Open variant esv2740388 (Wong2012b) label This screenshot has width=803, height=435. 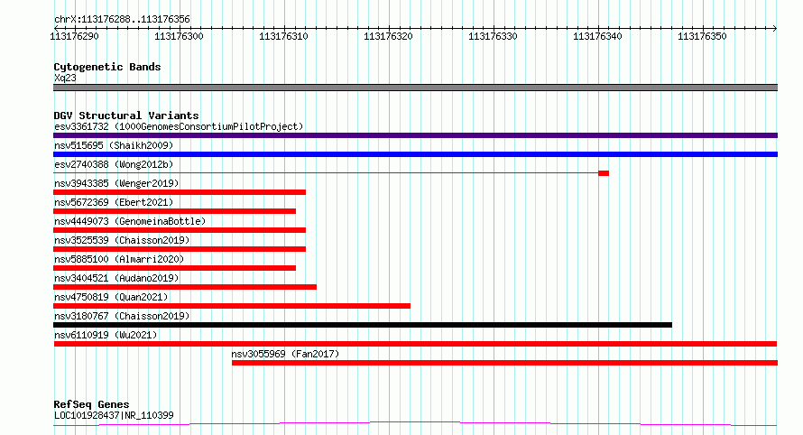point(114,164)
